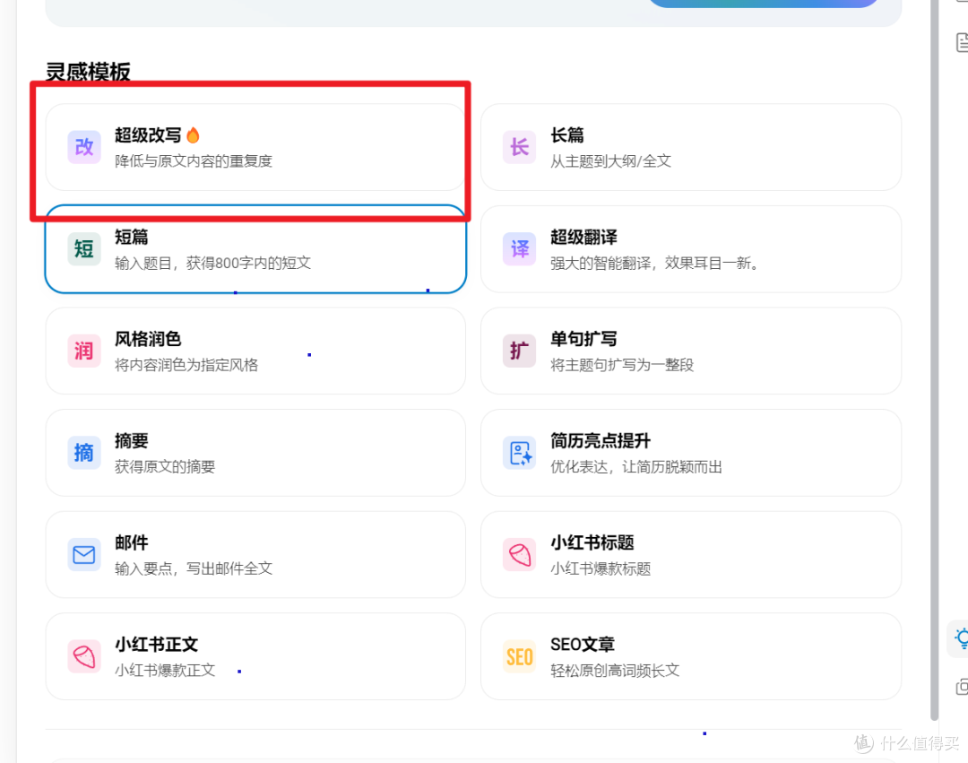Screen dimensions: 968x763
Task: Click the copy icon at right sidebar bottom
Action: pos(962,687)
